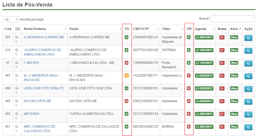259x138 pixels.
Task: Click magnifier action for MRC COMERCIO DE CALCADOS
Action: 249,127
